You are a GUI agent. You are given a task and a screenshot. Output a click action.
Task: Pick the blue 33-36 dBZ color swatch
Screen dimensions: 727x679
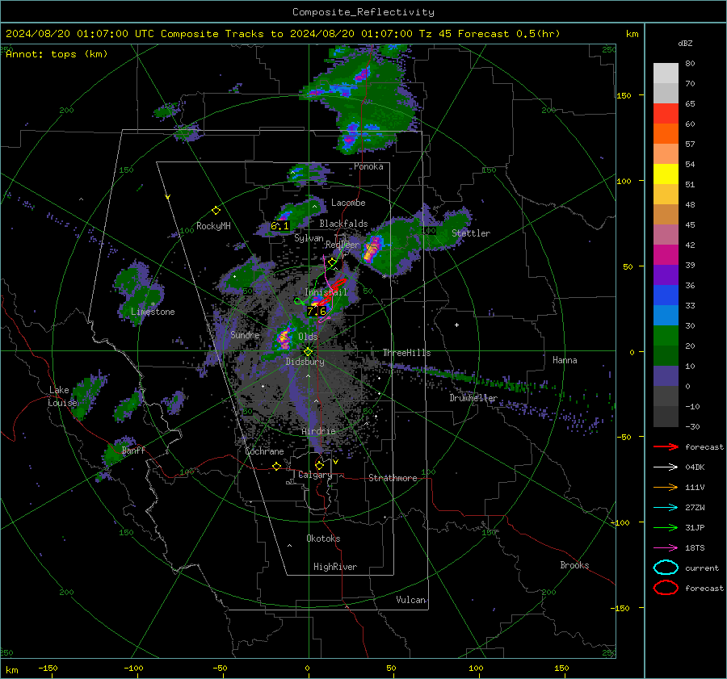click(666, 295)
